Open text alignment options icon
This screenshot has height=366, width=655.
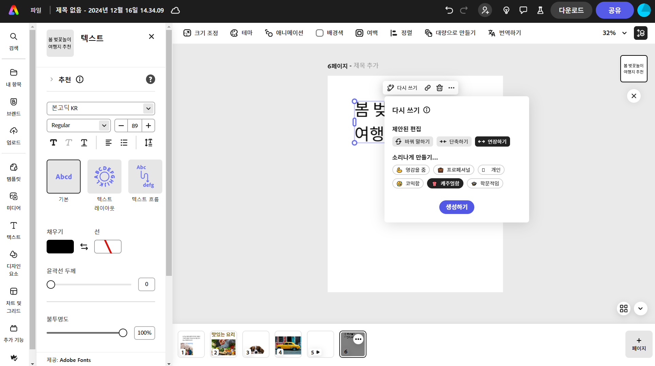(x=109, y=143)
